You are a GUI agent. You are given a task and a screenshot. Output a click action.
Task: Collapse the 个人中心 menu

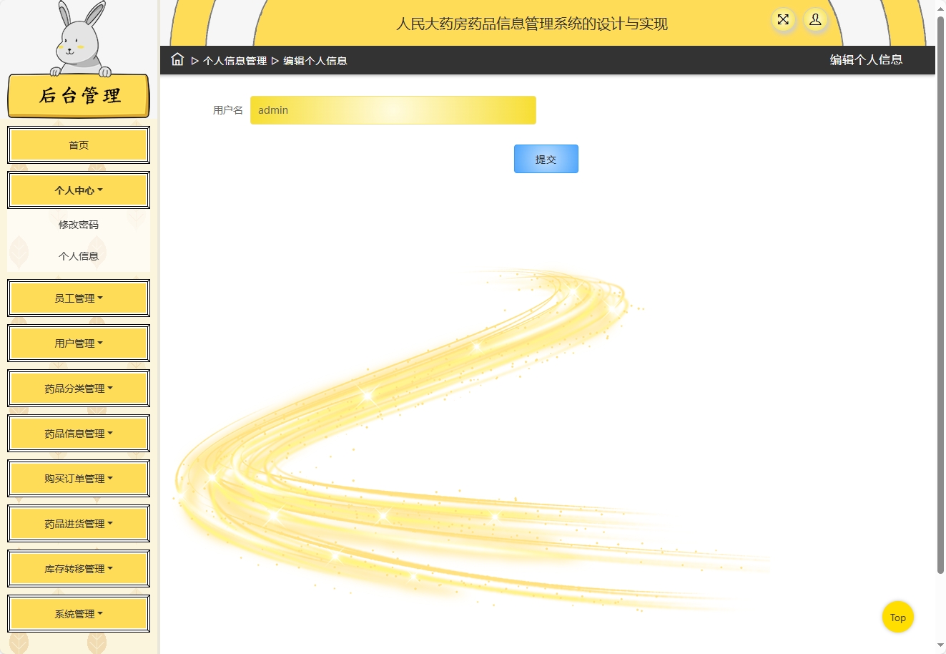(x=79, y=190)
